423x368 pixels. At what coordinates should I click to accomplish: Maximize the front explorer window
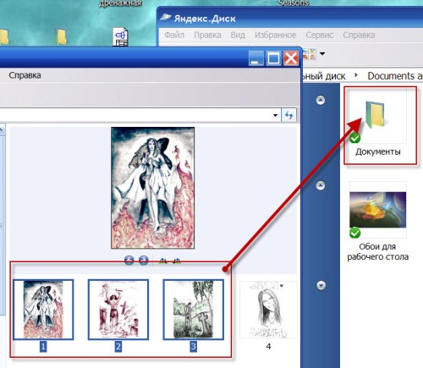[x=273, y=58]
